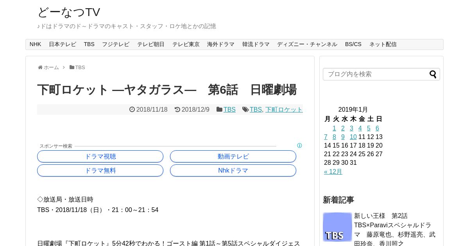Open the TBS menu item in nav bar
This screenshot has height=246, width=469.
(x=89, y=45)
